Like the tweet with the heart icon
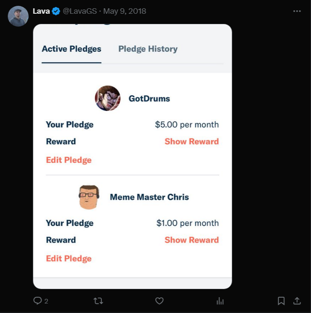The width and height of the screenshot is (311, 313). point(159,301)
